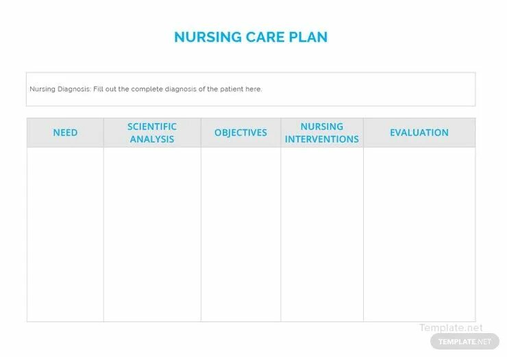Image resolution: width=507 pixels, height=357 pixels.
Task: Click the word 'Diagnosis' in the diagnosis box
Action: click(x=74, y=90)
